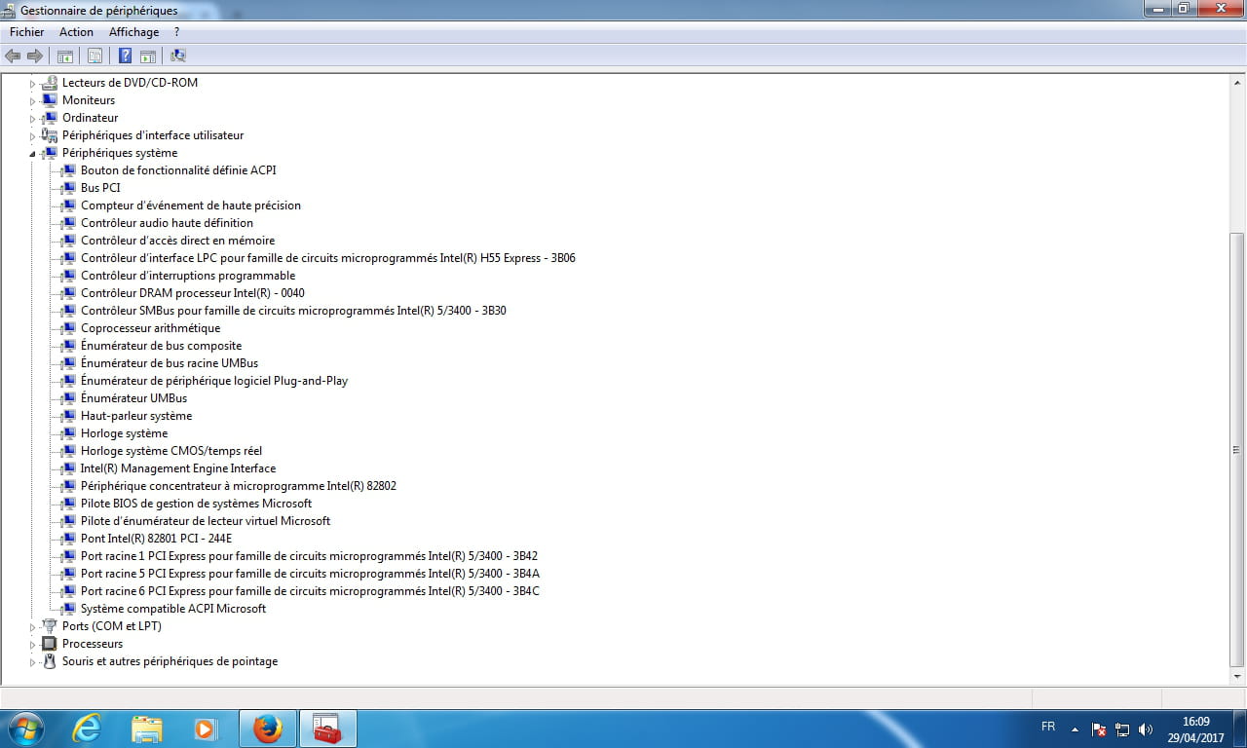Click the red toolbox taskbar icon

tap(327, 729)
